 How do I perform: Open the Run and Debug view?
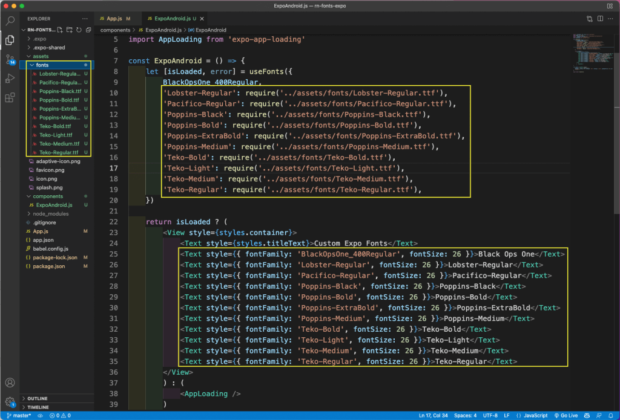10,79
